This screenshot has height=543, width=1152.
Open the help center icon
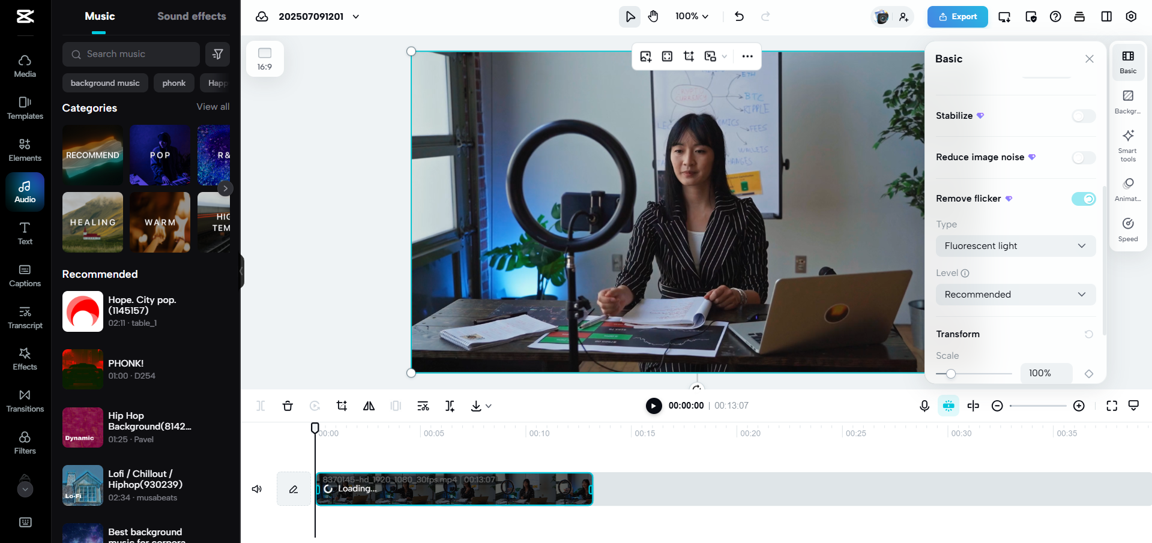(1055, 16)
